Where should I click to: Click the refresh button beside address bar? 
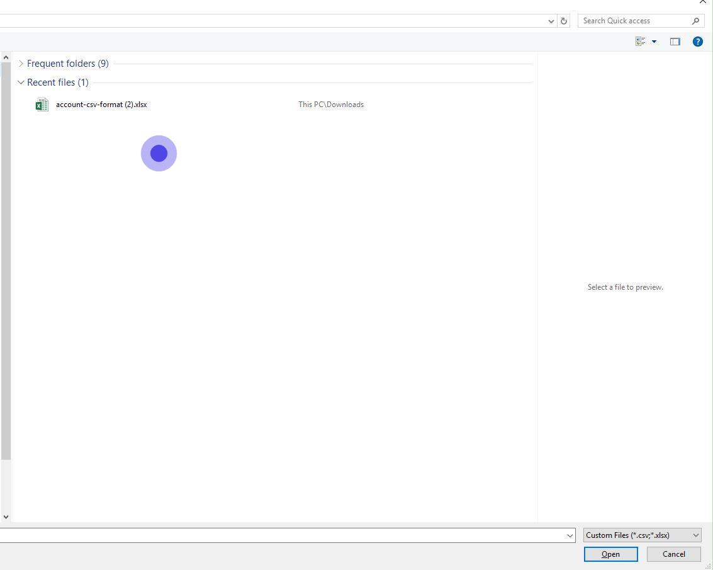coord(564,21)
